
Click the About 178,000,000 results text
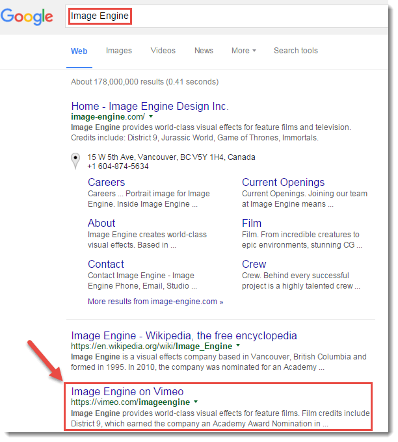tap(145, 82)
